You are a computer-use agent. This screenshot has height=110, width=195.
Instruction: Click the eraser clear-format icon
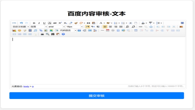click(71, 23)
